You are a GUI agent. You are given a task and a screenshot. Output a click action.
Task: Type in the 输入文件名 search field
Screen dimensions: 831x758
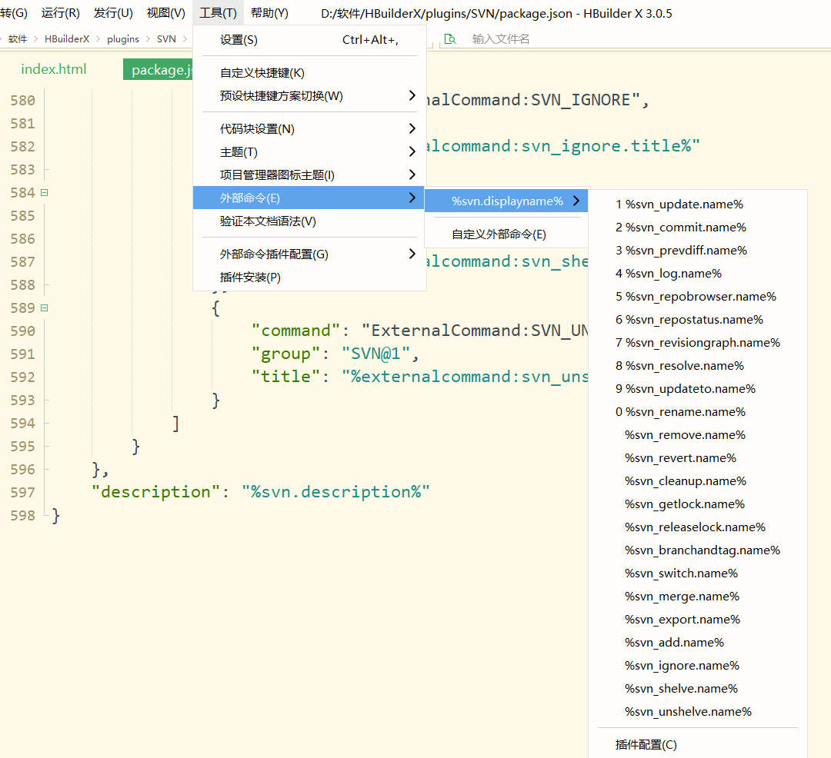(x=539, y=39)
